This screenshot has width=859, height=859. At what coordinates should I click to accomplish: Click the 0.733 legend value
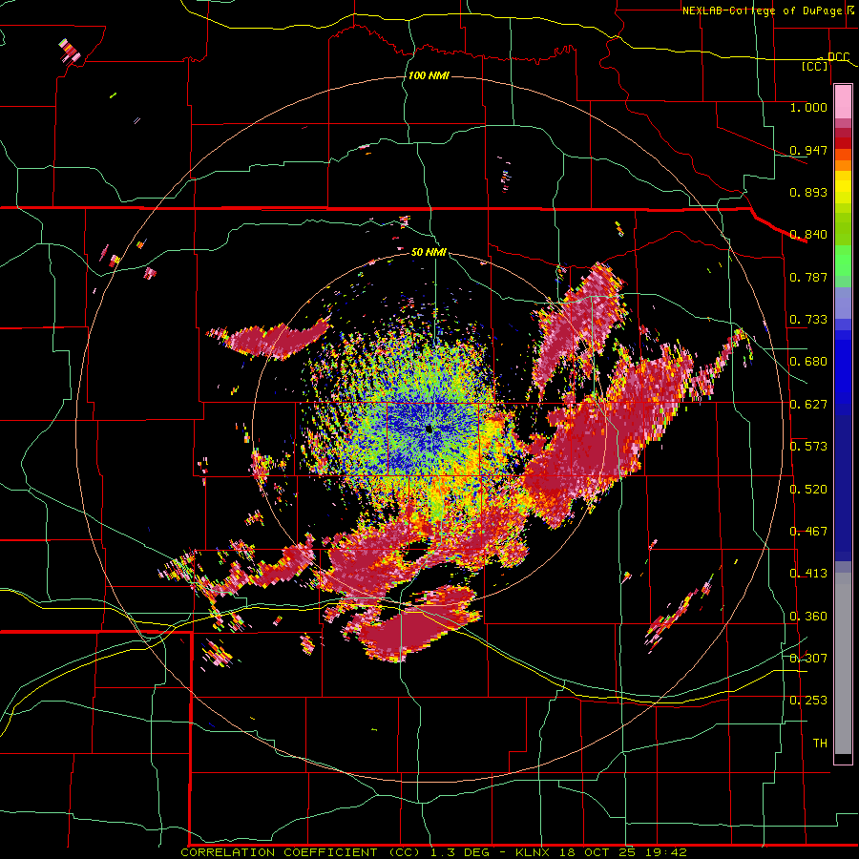808,320
